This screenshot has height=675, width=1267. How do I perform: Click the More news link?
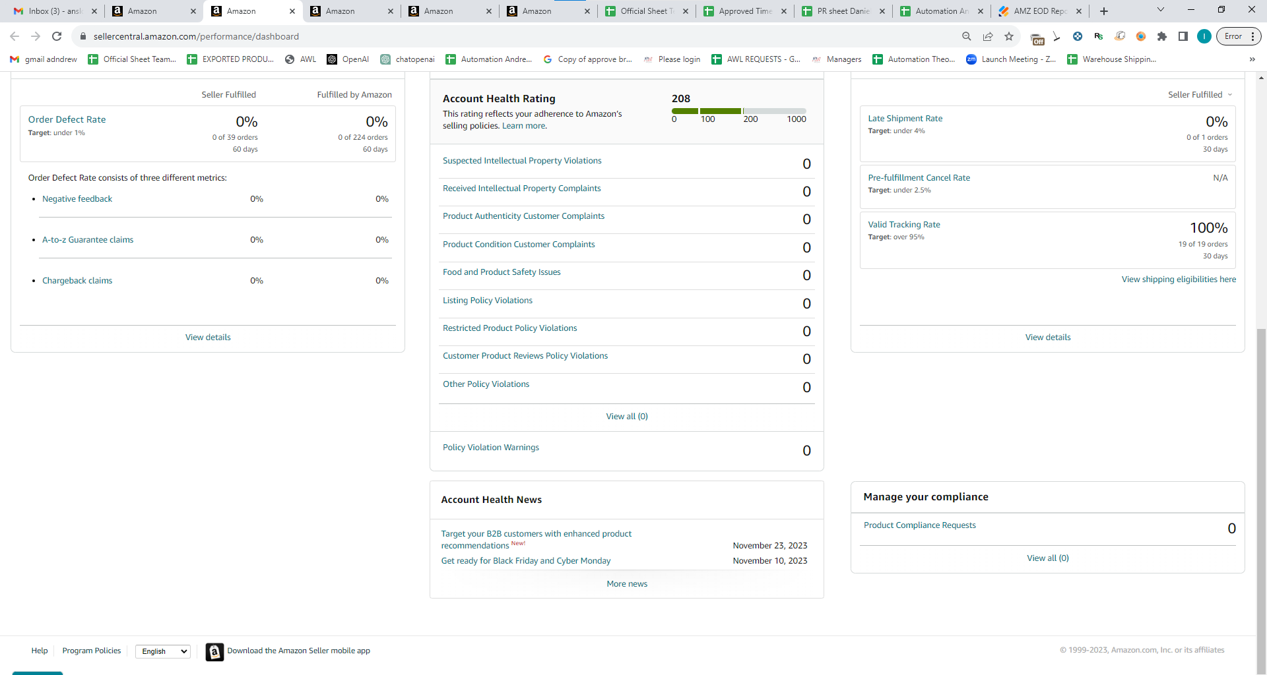[627, 584]
